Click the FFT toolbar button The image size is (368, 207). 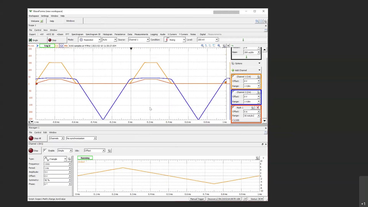(67, 34)
